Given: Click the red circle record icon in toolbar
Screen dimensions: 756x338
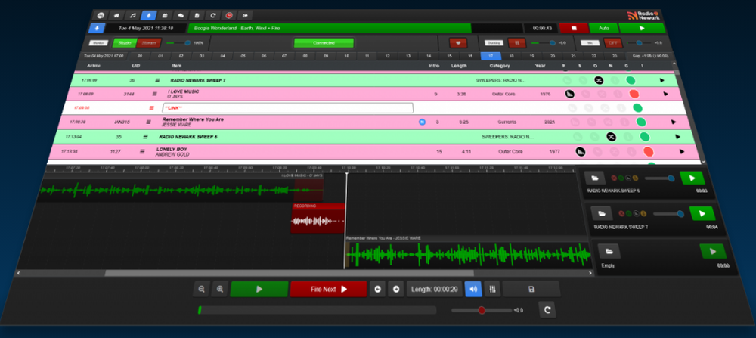Looking at the screenshot, I should pyautogui.click(x=229, y=15).
